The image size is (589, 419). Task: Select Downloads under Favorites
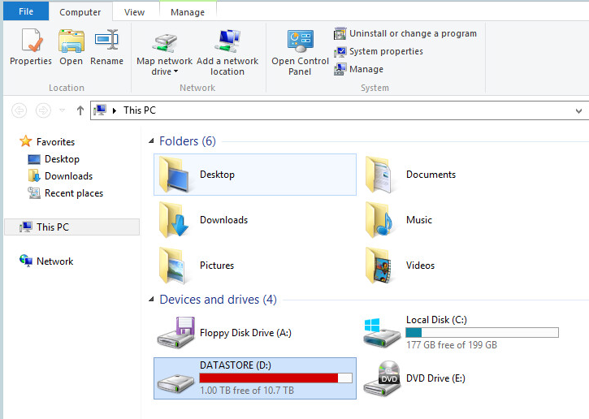(60, 176)
